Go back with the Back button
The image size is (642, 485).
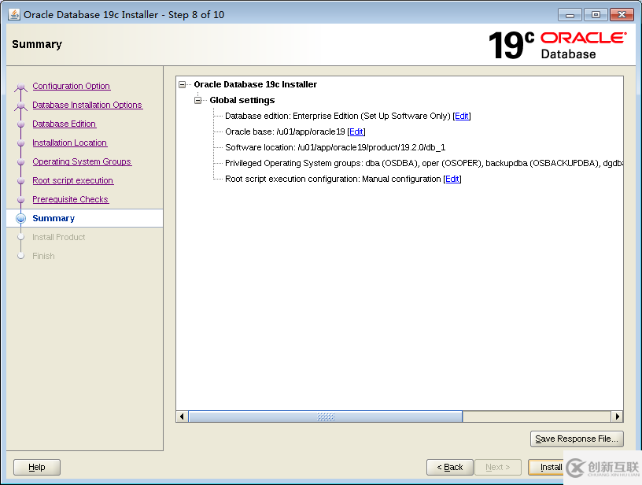pyautogui.click(x=449, y=467)
